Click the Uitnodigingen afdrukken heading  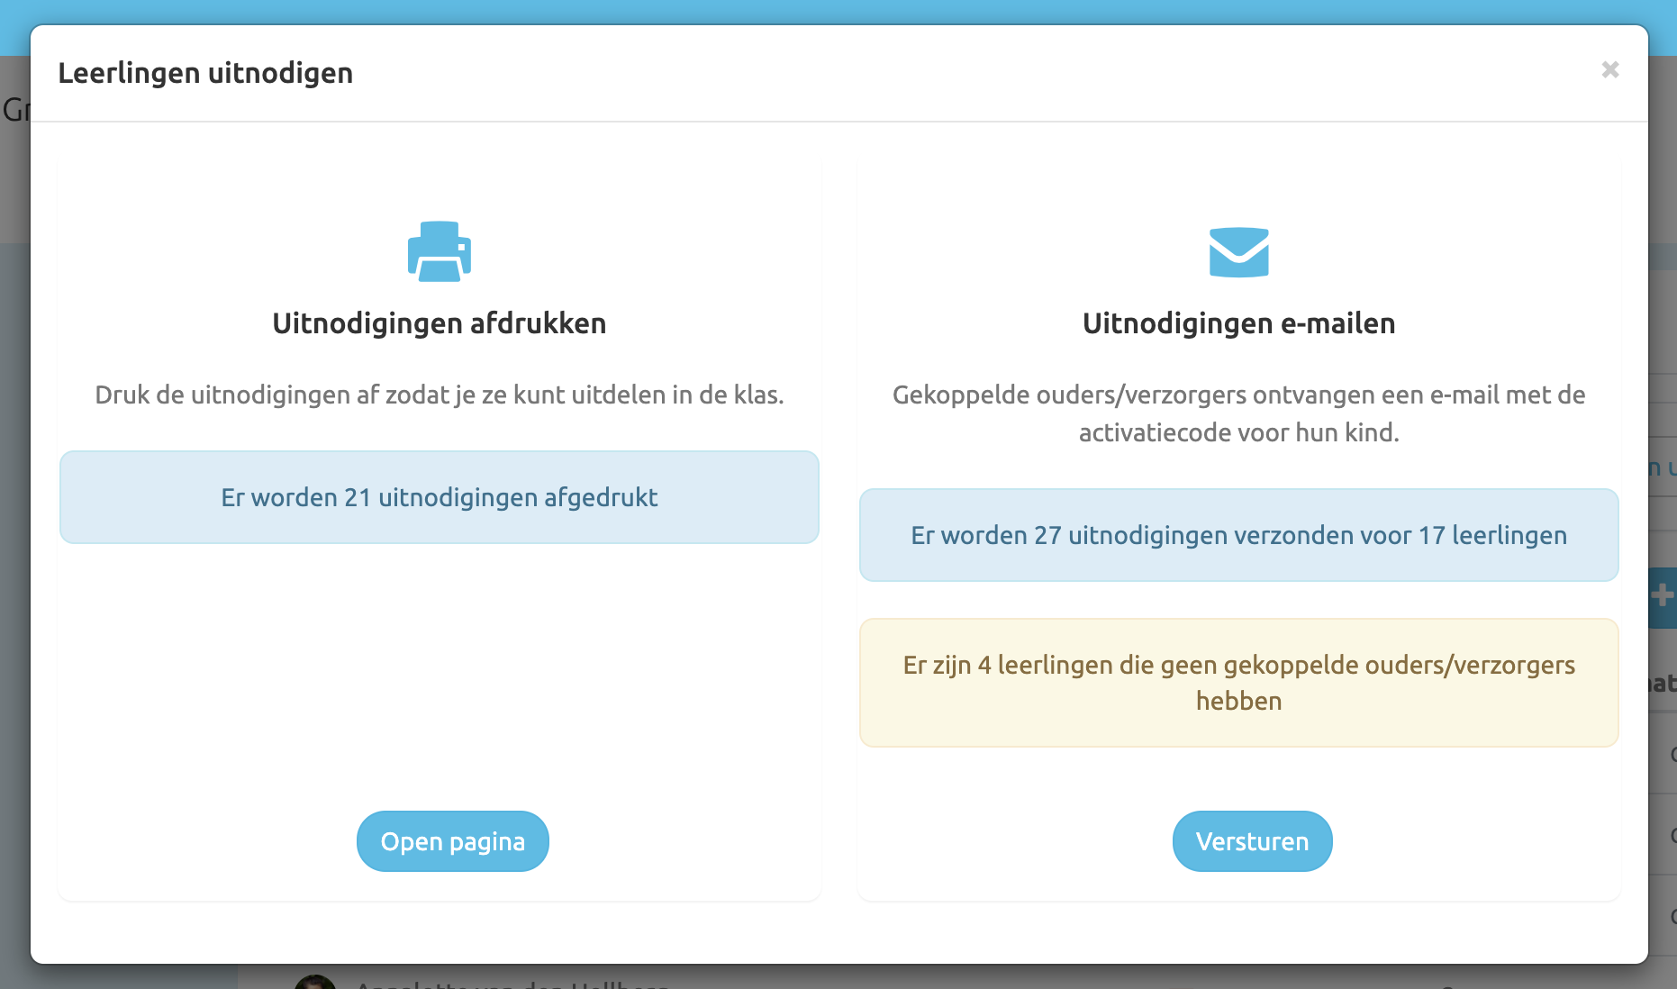pyautogui.click(x=439, y=323)
